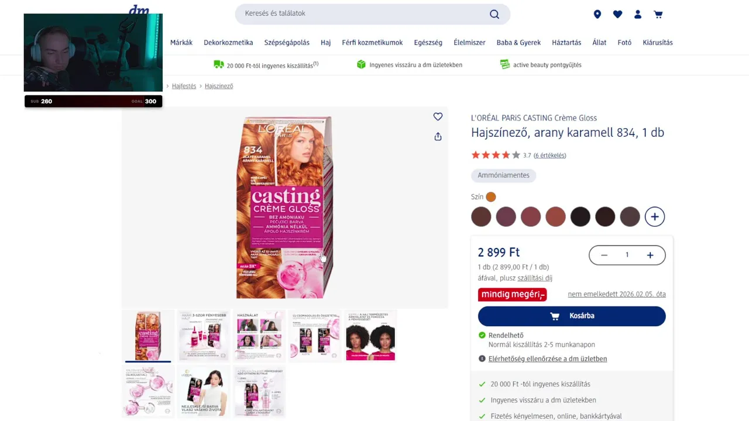The width and height of the screenshot is (749, 421).
Task: Expand more colors with plus circle
Action: [655, 217]
